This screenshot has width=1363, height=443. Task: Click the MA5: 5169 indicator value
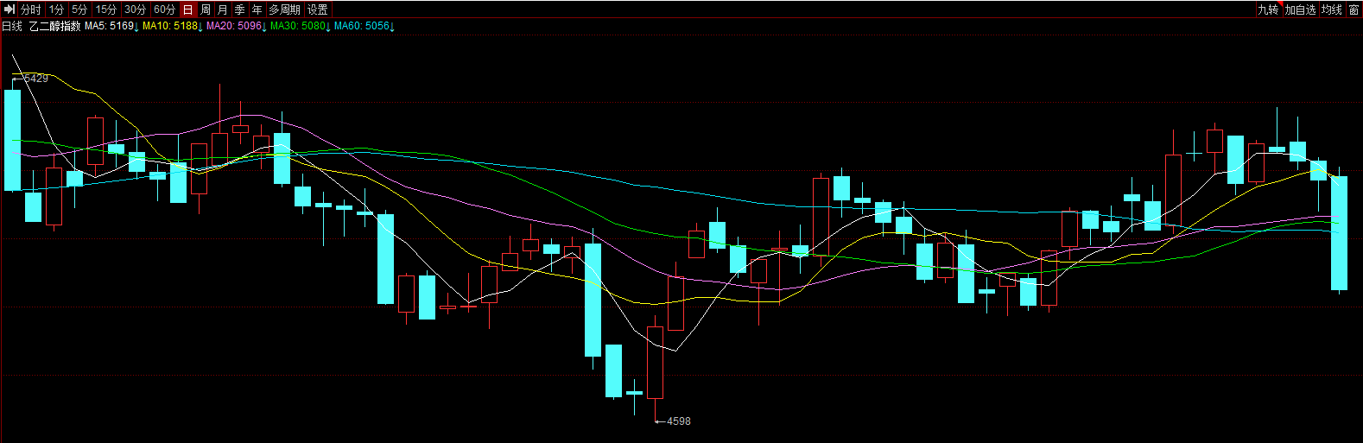pyautogui.click(x=112, y=26)
